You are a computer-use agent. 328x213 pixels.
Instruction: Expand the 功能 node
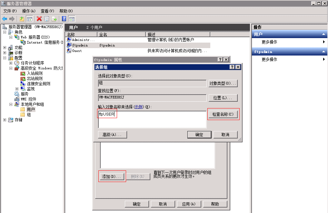pyautogui.click(x=5, y=47)
